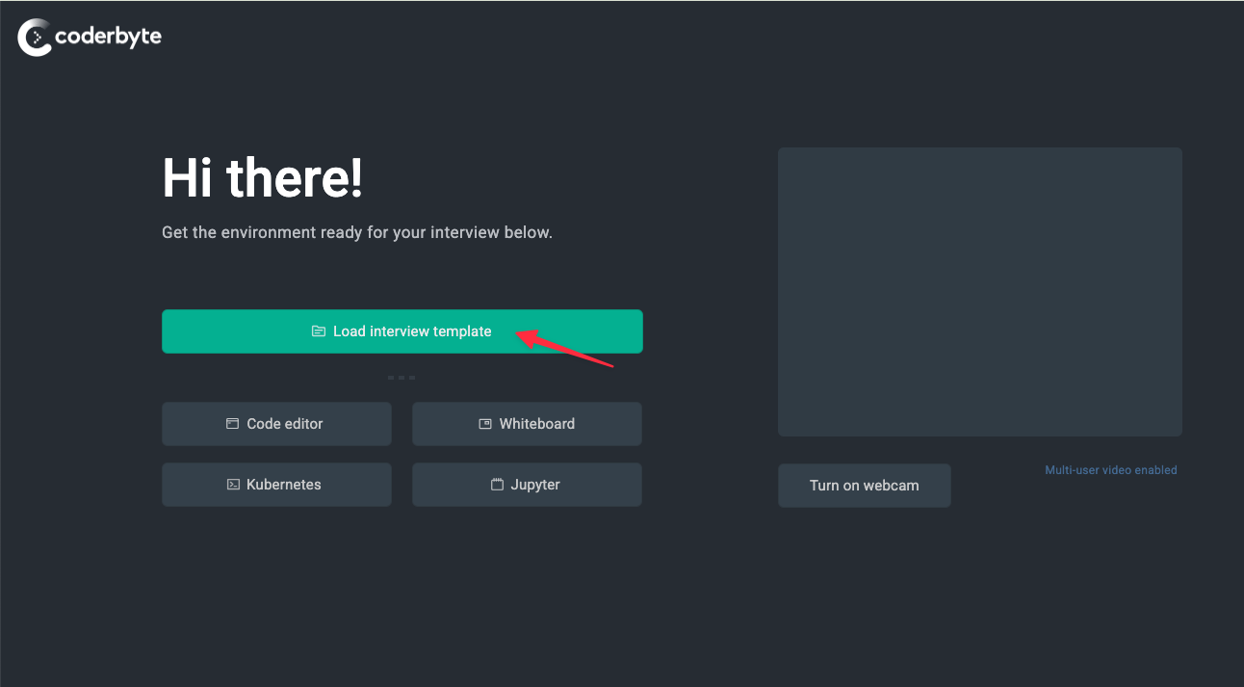Click the three-dot separator below the green button
Viewport: 1244px width, 687px height.
pyautogui.click(x=402, y=378)
